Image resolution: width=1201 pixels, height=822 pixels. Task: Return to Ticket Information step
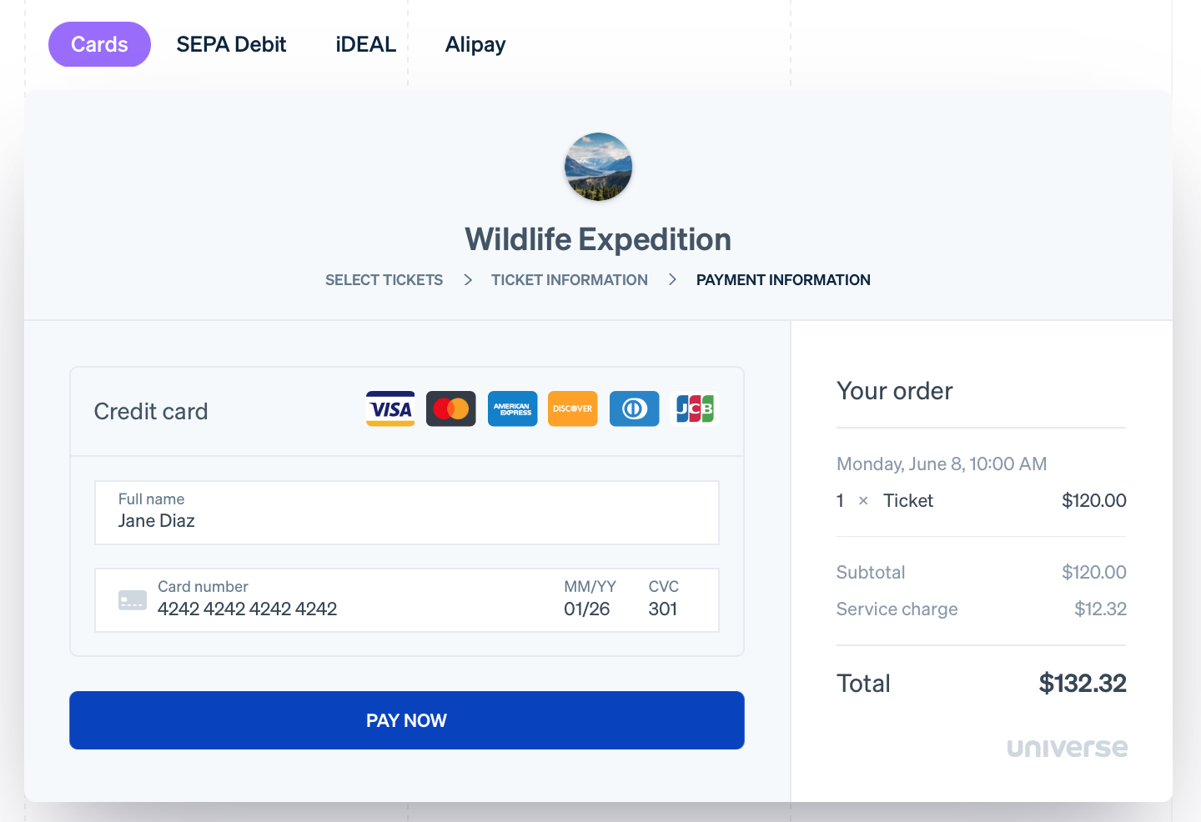pos(569,280)
